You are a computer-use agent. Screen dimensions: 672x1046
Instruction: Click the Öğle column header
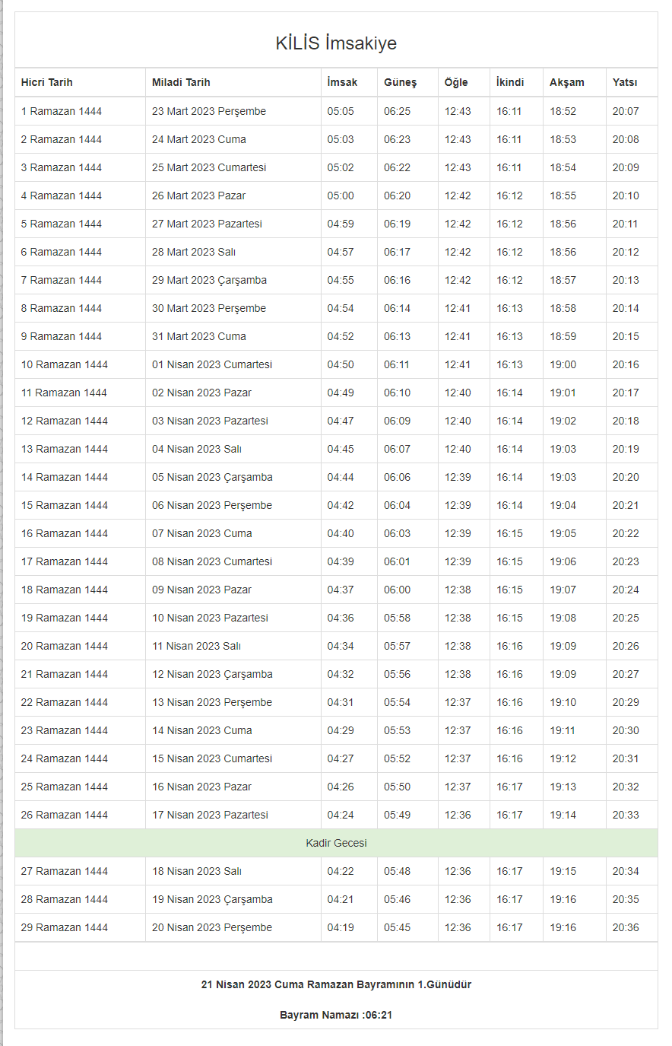click(x=456, y=82)
